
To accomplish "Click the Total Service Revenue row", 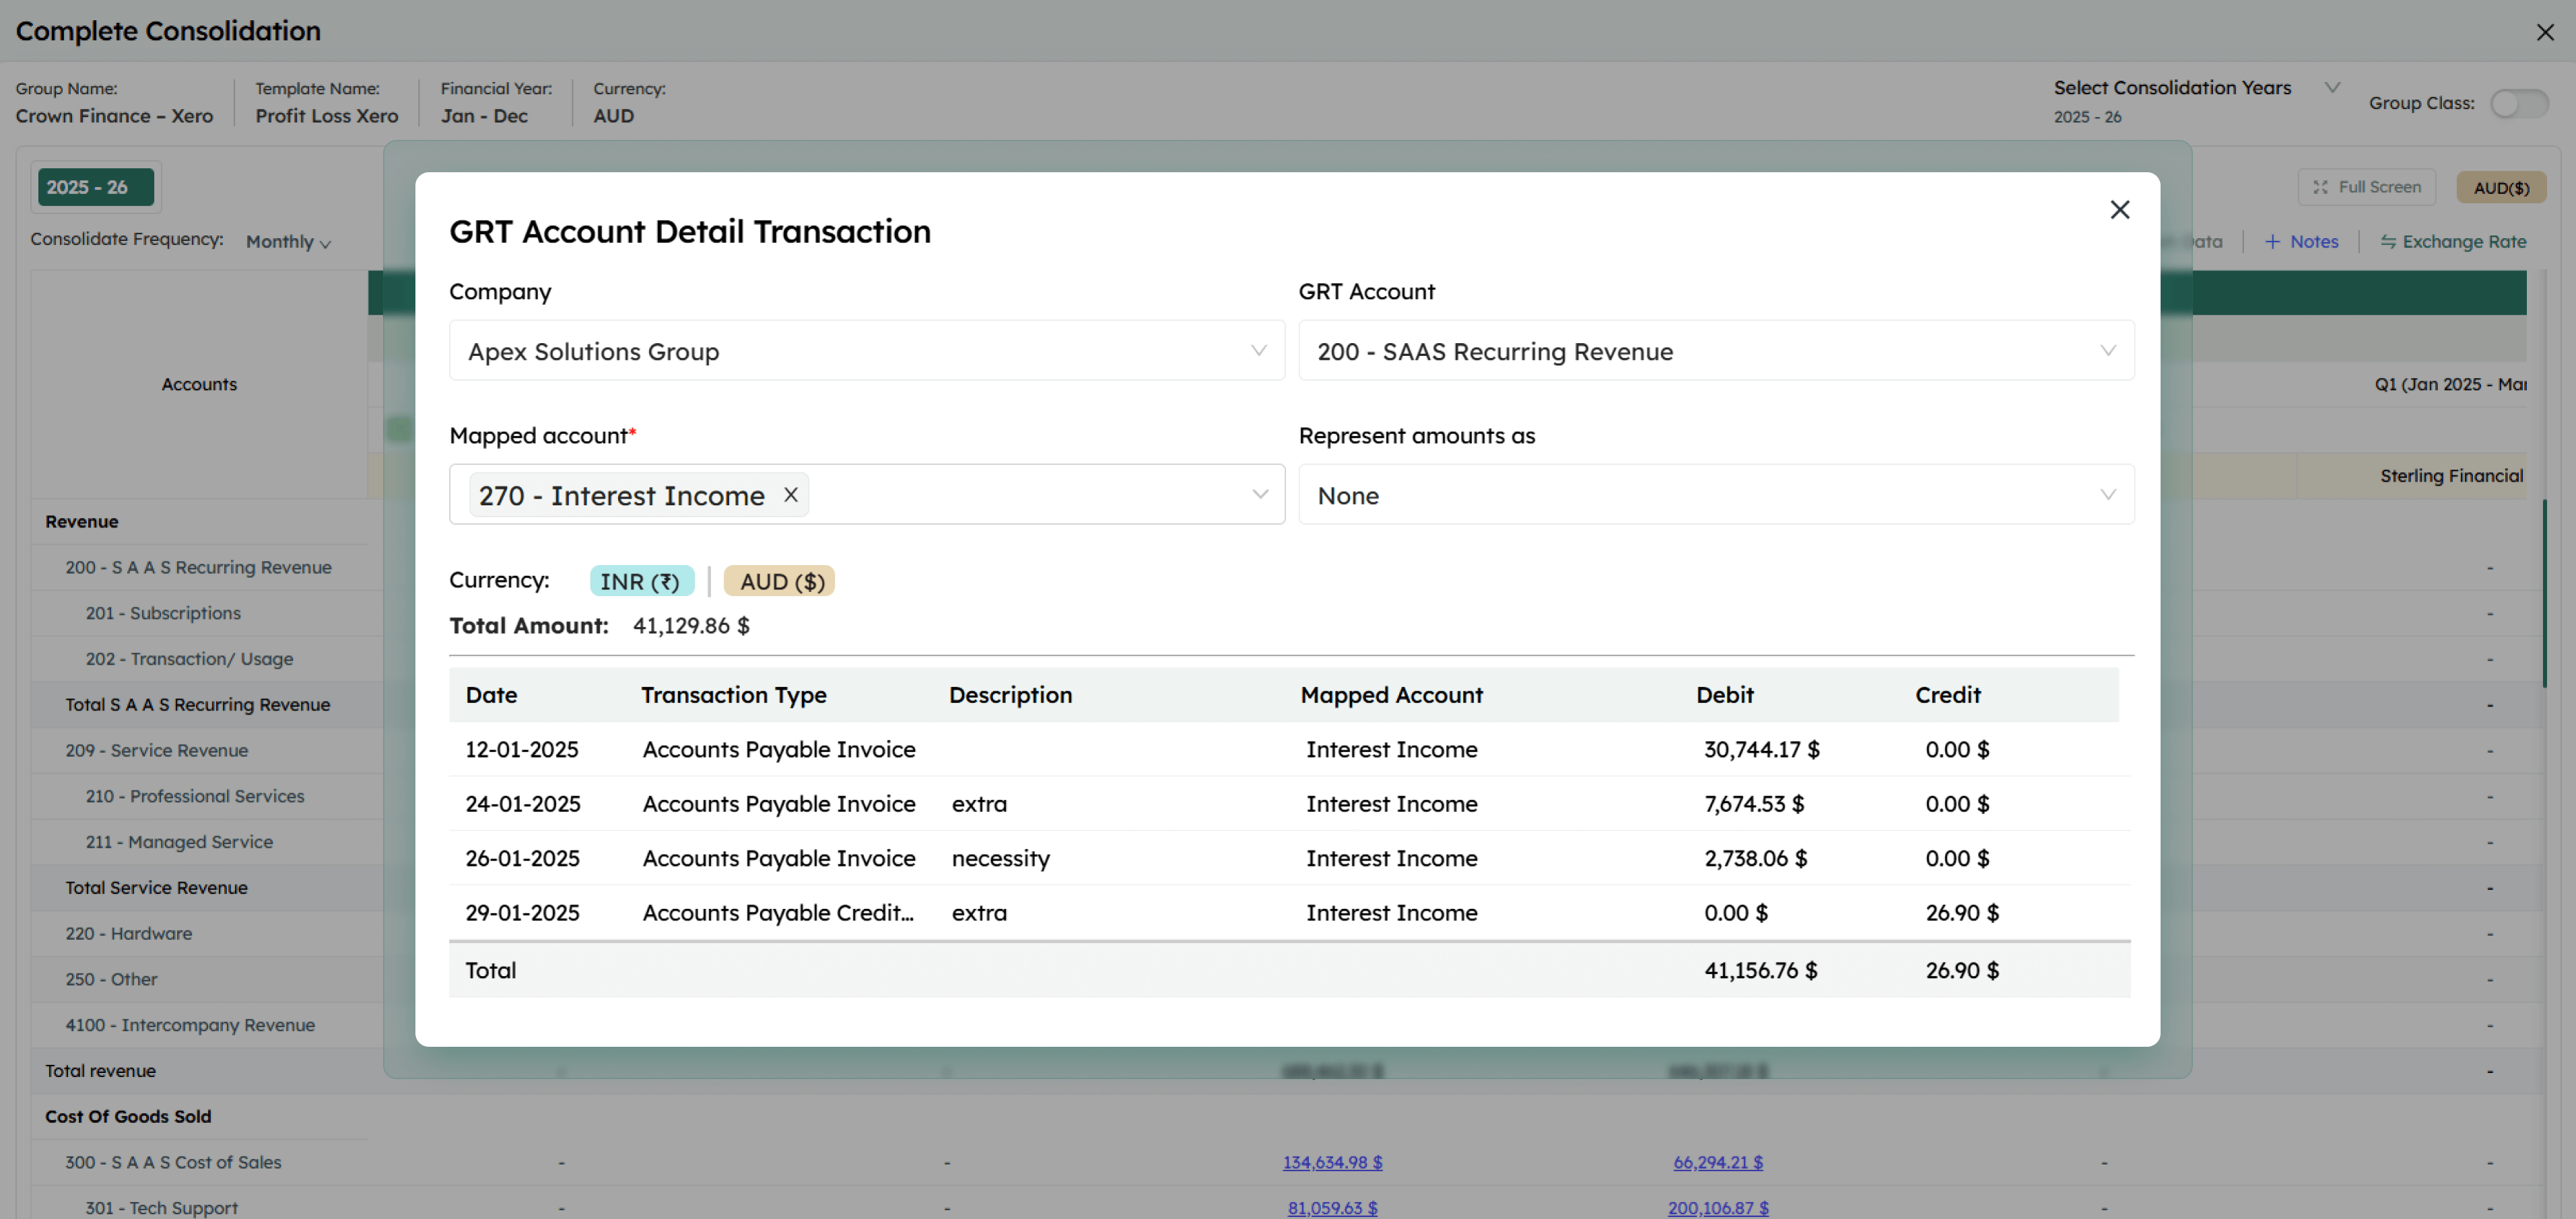I will (x=156, y=888).
